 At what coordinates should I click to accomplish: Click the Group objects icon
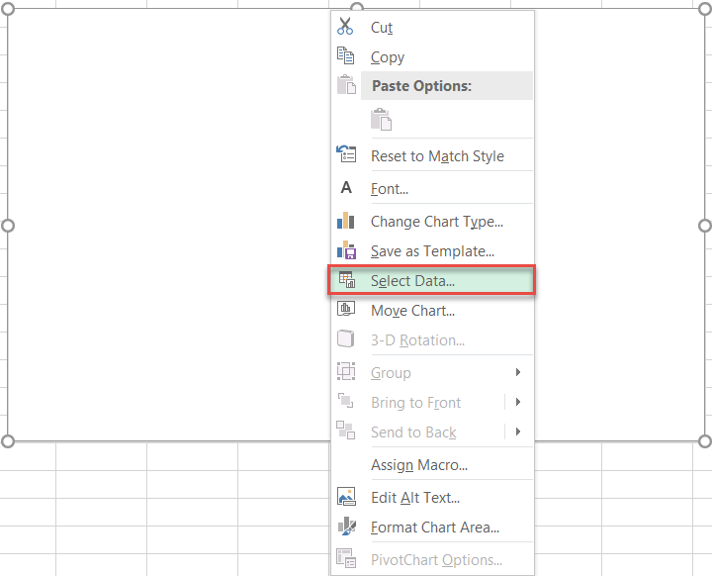tap(346, 371)
